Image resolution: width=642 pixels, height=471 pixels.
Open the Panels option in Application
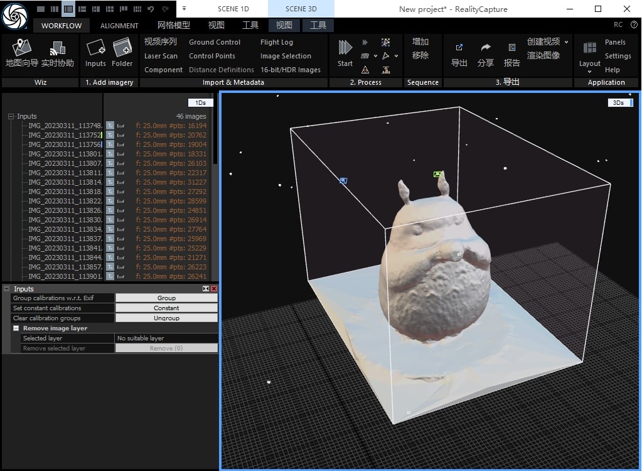click(x=615, y=42)
